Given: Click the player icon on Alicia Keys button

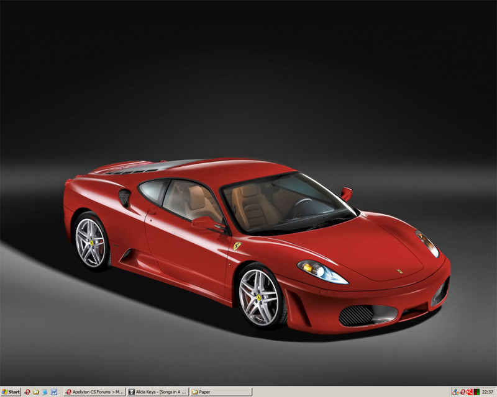Looking at the screenshot, I should coord(132,392).
